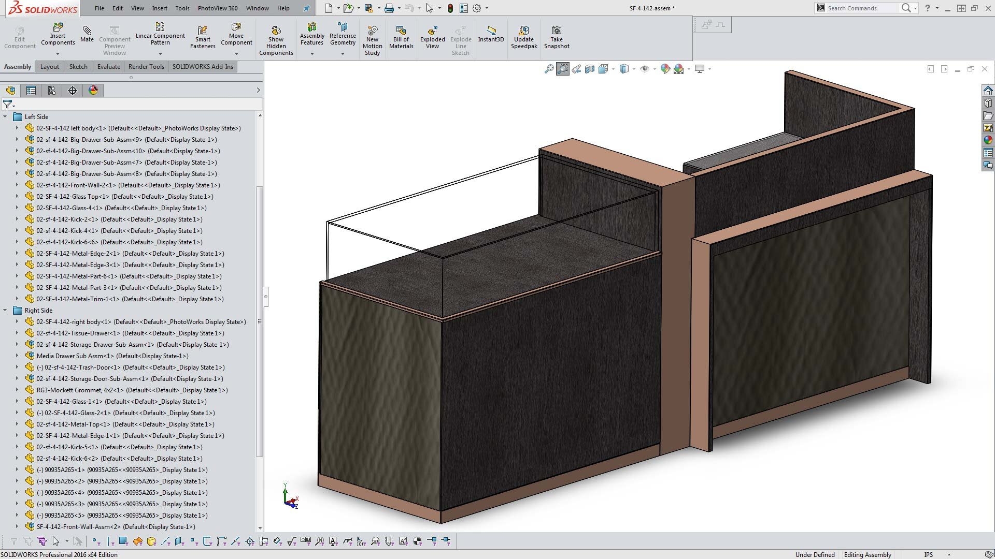This screenshot has width=995, height=559.
Task: Expand RG3-Mockett Grommet, 4x2<1> item
Action: (x=17, y=390)
